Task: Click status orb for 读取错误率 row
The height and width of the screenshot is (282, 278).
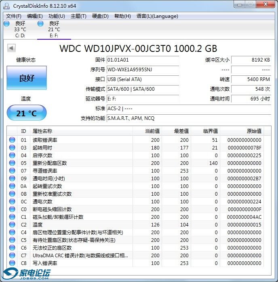Action: [x=12, y=140]
